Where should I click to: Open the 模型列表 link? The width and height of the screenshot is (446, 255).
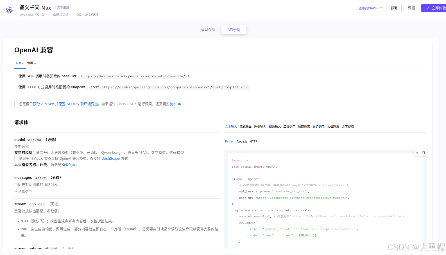(x=69, y=165)
